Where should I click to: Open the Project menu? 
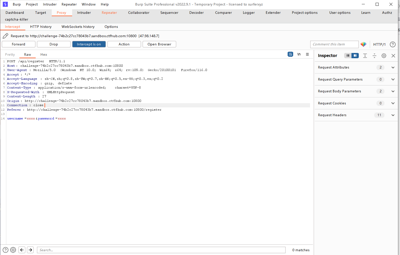(32, 4)
